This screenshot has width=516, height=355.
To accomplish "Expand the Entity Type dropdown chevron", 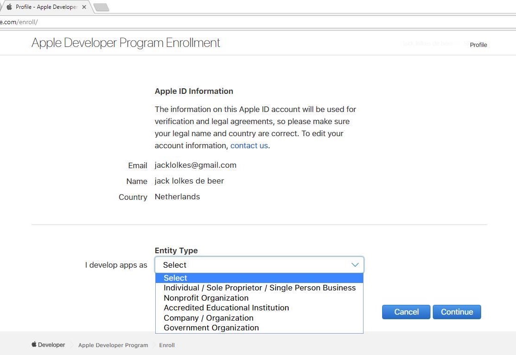I will tap(355, 265).
